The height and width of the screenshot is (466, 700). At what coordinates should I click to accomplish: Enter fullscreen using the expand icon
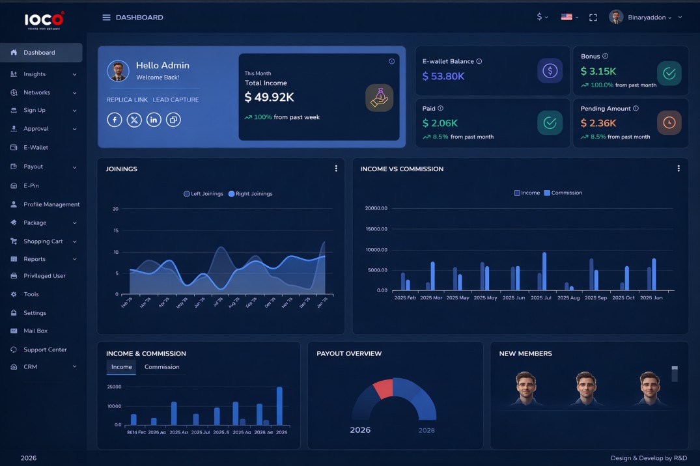[x=593, y=17]
